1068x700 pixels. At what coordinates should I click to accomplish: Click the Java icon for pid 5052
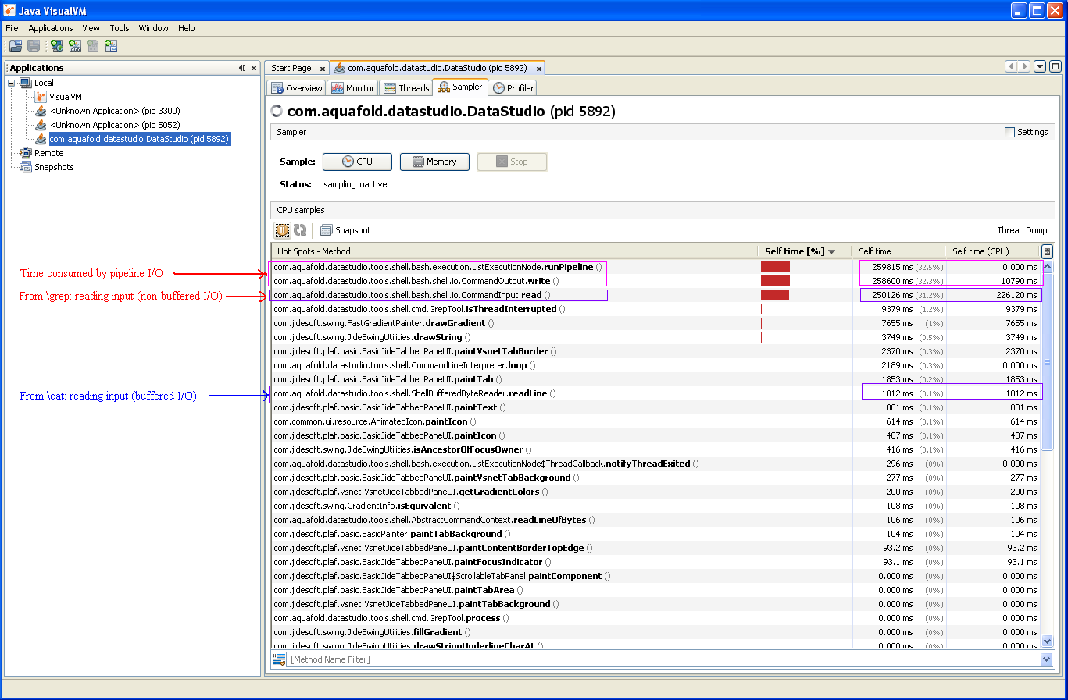41,125
